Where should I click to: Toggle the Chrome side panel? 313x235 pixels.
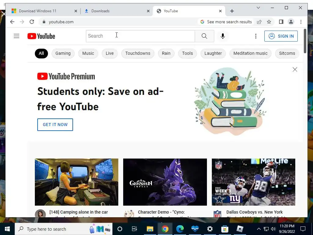pos(281,22)
